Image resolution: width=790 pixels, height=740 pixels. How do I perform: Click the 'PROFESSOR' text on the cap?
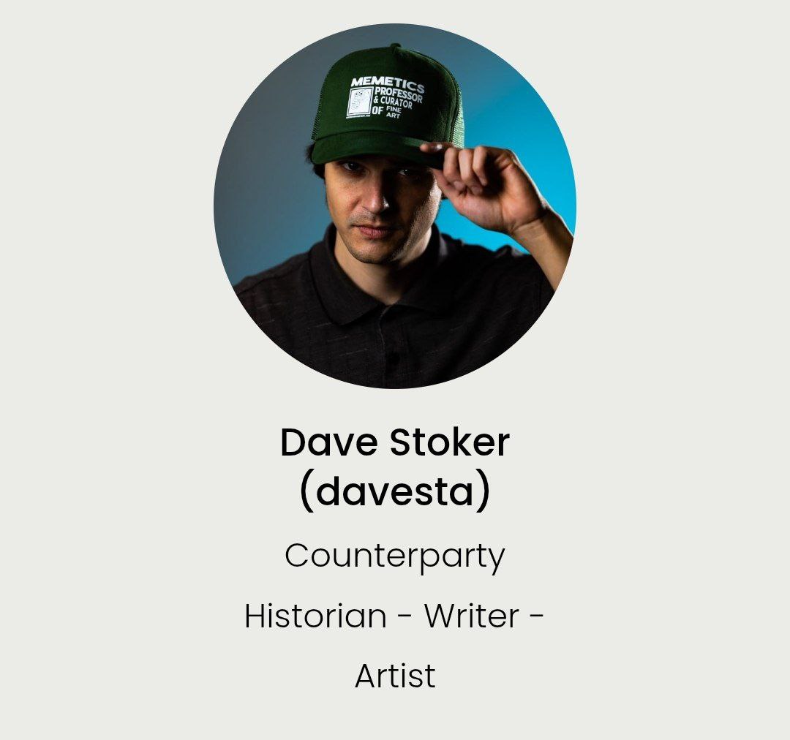click(399, 94)
